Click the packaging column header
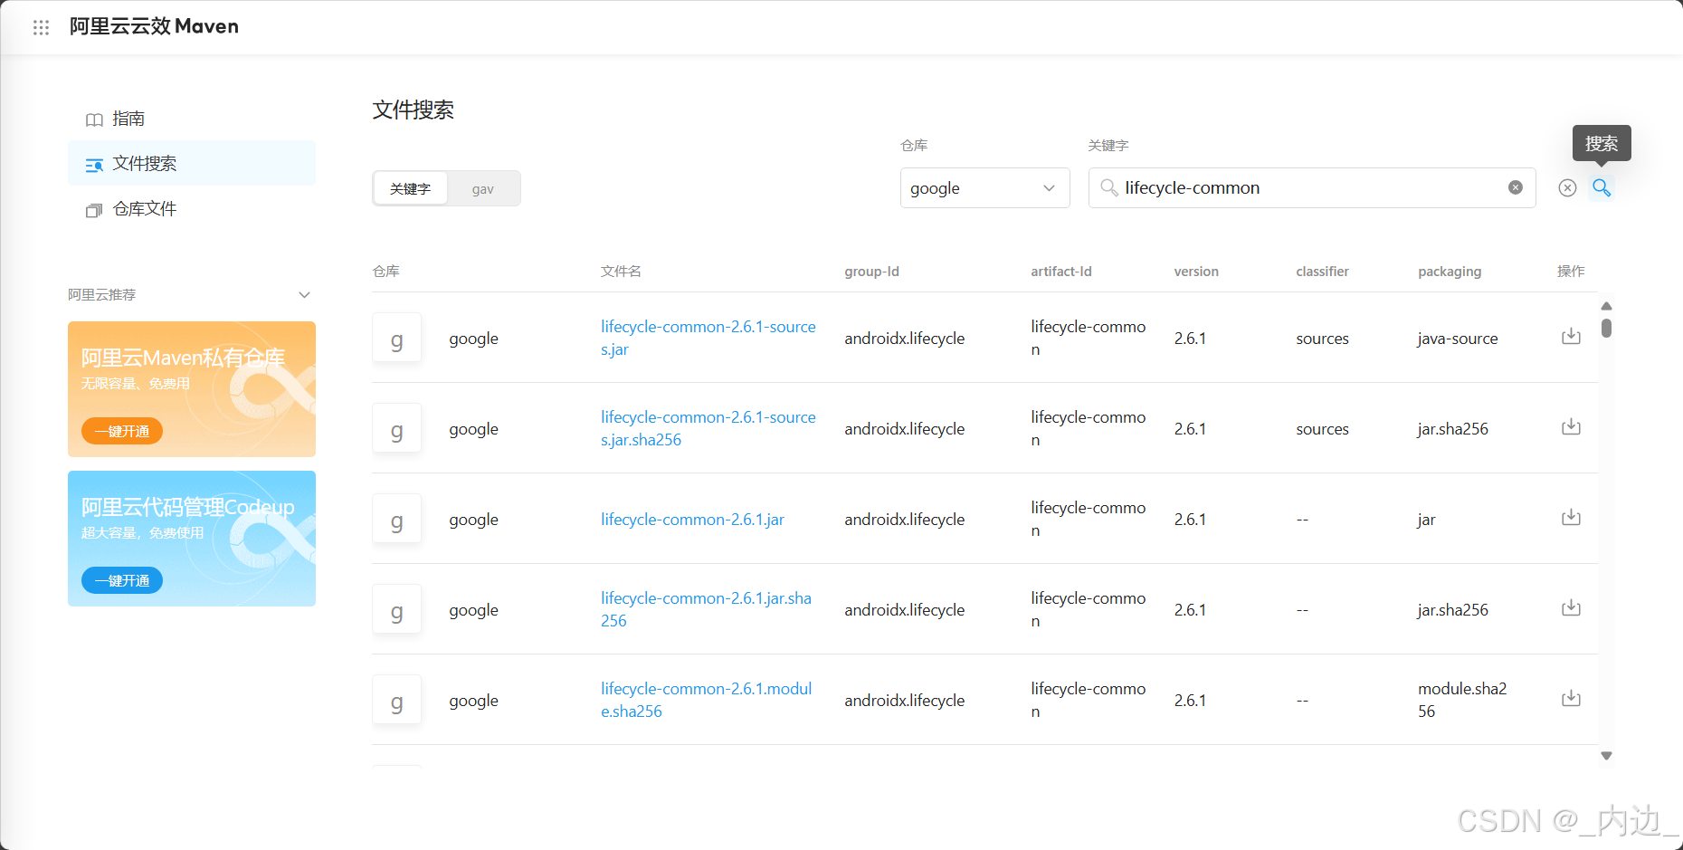The height and width of the screenshot is (850, 1683). pos(1450,272)
